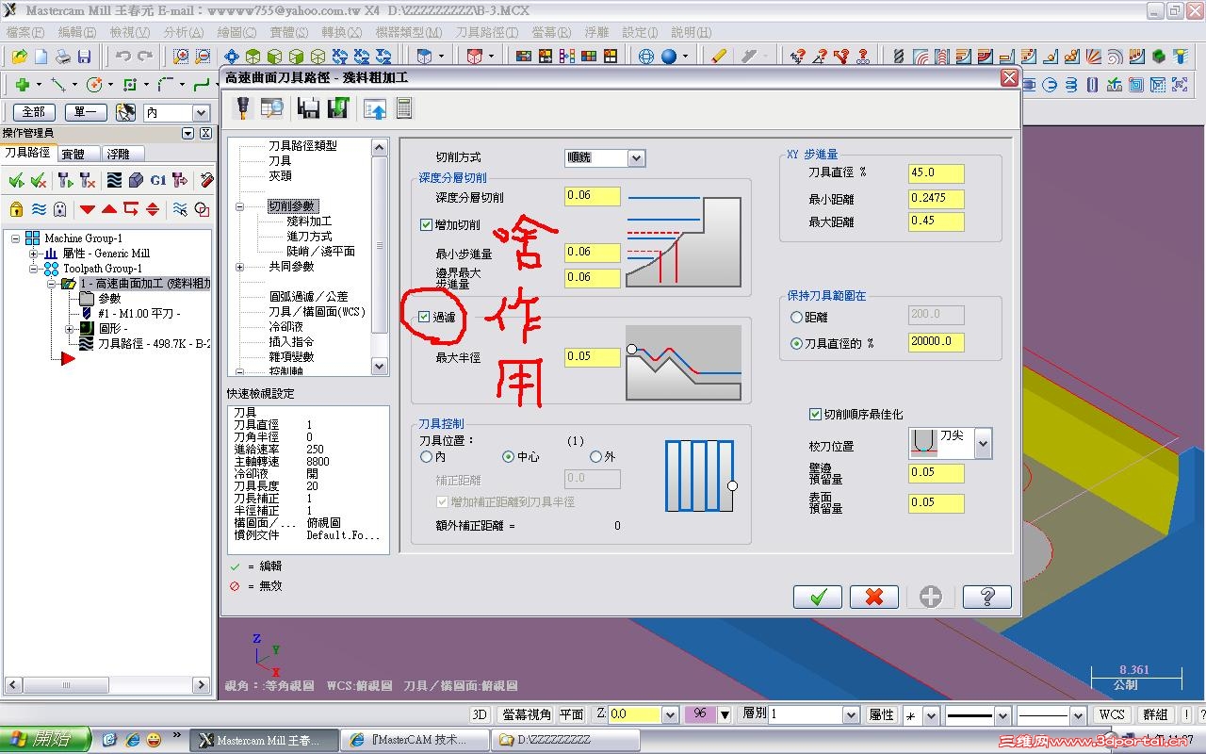This screenshot has width=1206, height=754.
Task: Click the open file folder icon in toolbar
Action: point(19,57)
